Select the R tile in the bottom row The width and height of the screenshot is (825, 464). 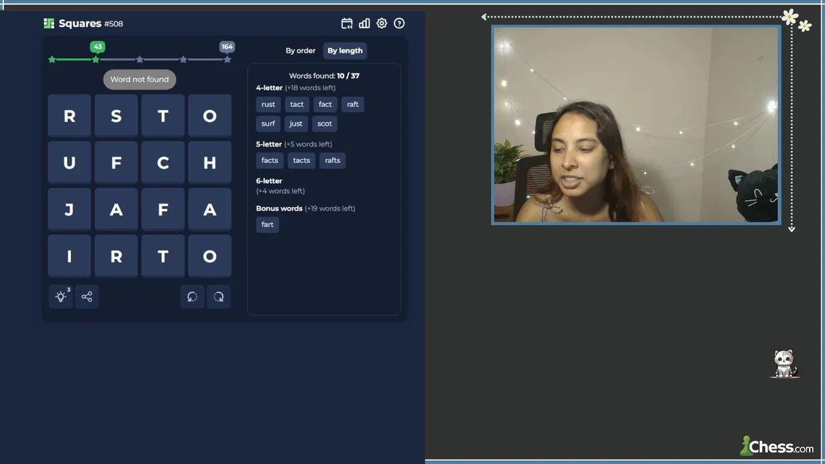coord(116,256)
